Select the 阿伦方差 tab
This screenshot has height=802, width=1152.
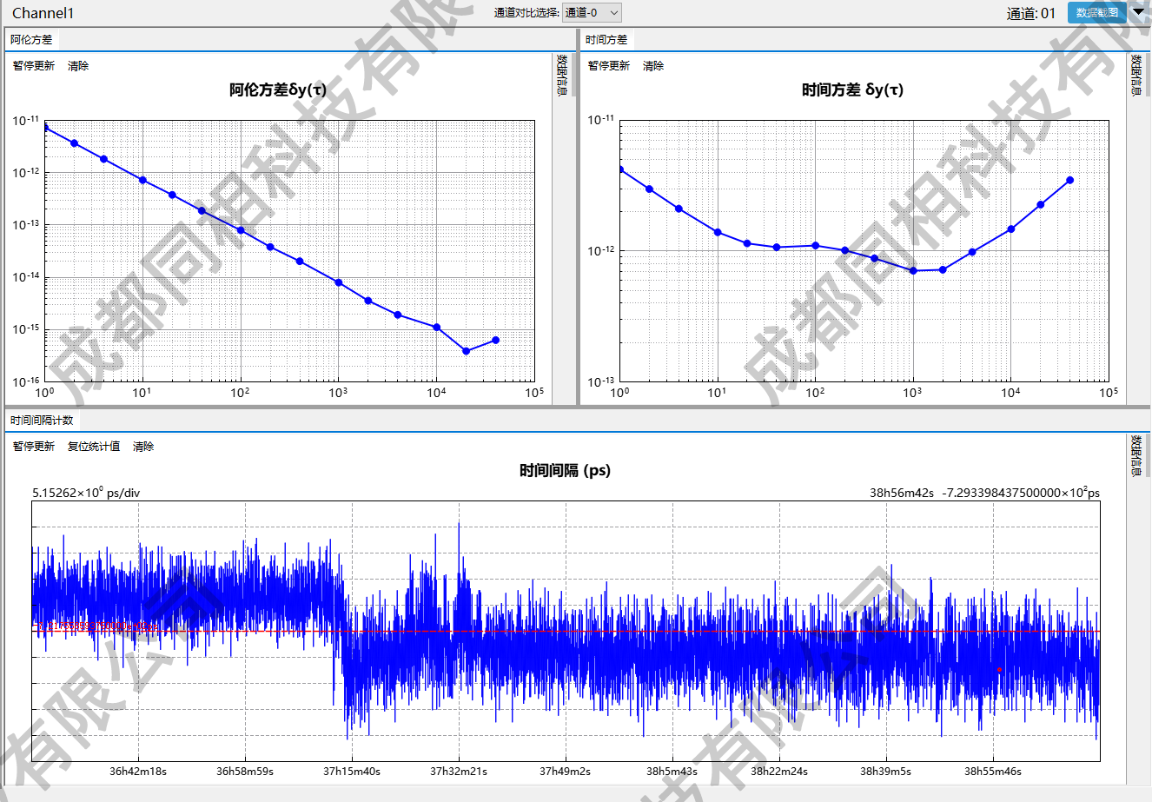(31, 40)
